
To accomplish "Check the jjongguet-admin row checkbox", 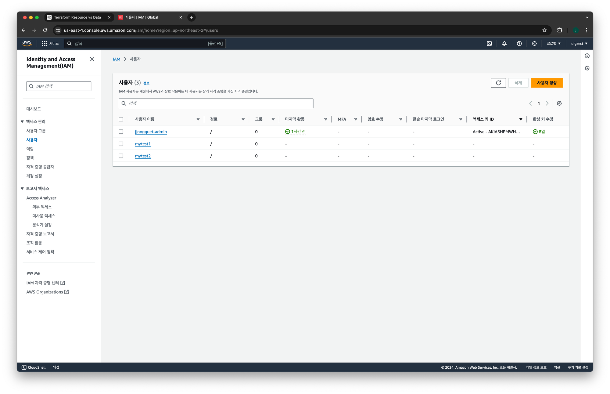I will (121, 132).
